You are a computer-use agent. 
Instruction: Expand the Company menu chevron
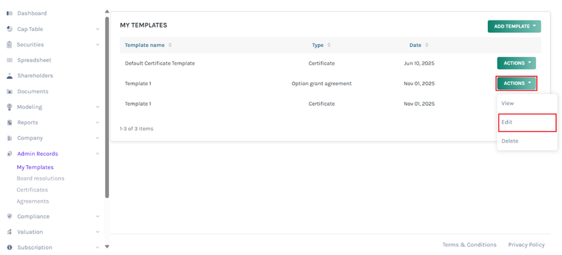click(98, 138)
